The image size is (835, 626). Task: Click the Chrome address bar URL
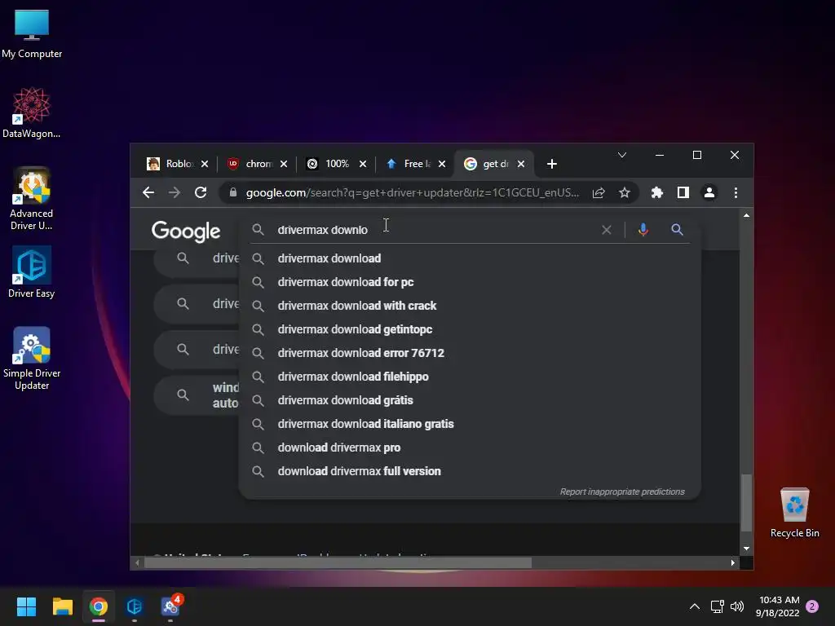(x=412, y=192)
